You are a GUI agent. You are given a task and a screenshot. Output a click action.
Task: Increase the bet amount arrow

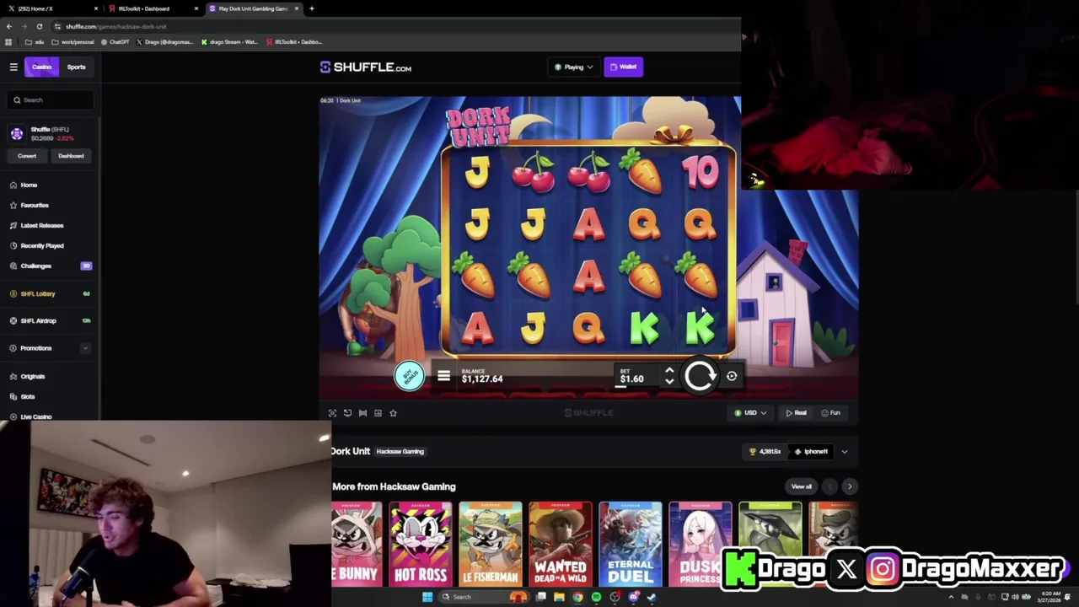(x=669, y=371)
